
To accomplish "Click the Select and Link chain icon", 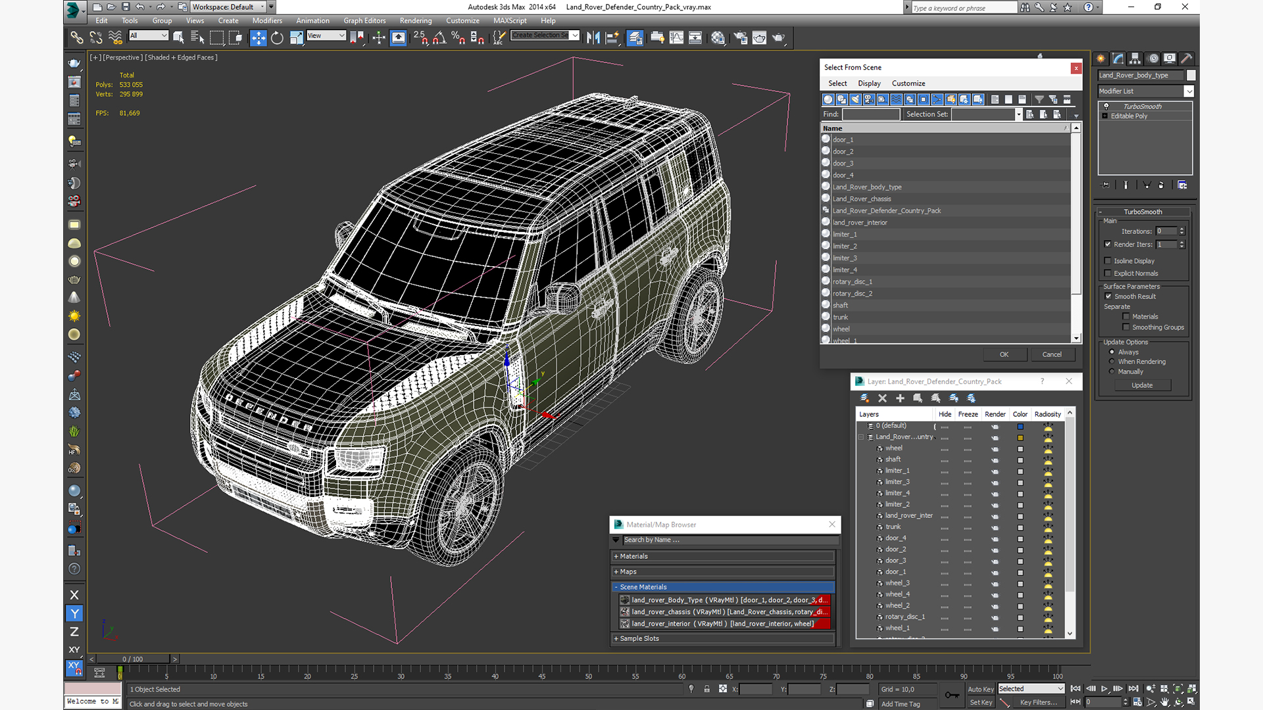I will coord(76,37).
